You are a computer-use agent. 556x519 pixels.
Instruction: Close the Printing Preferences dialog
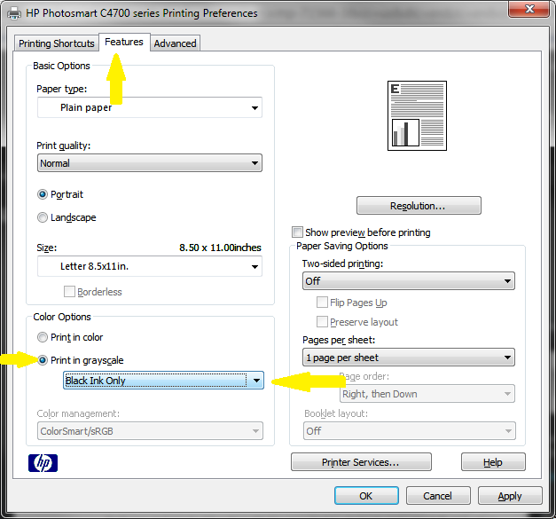(x=529, y=9)
